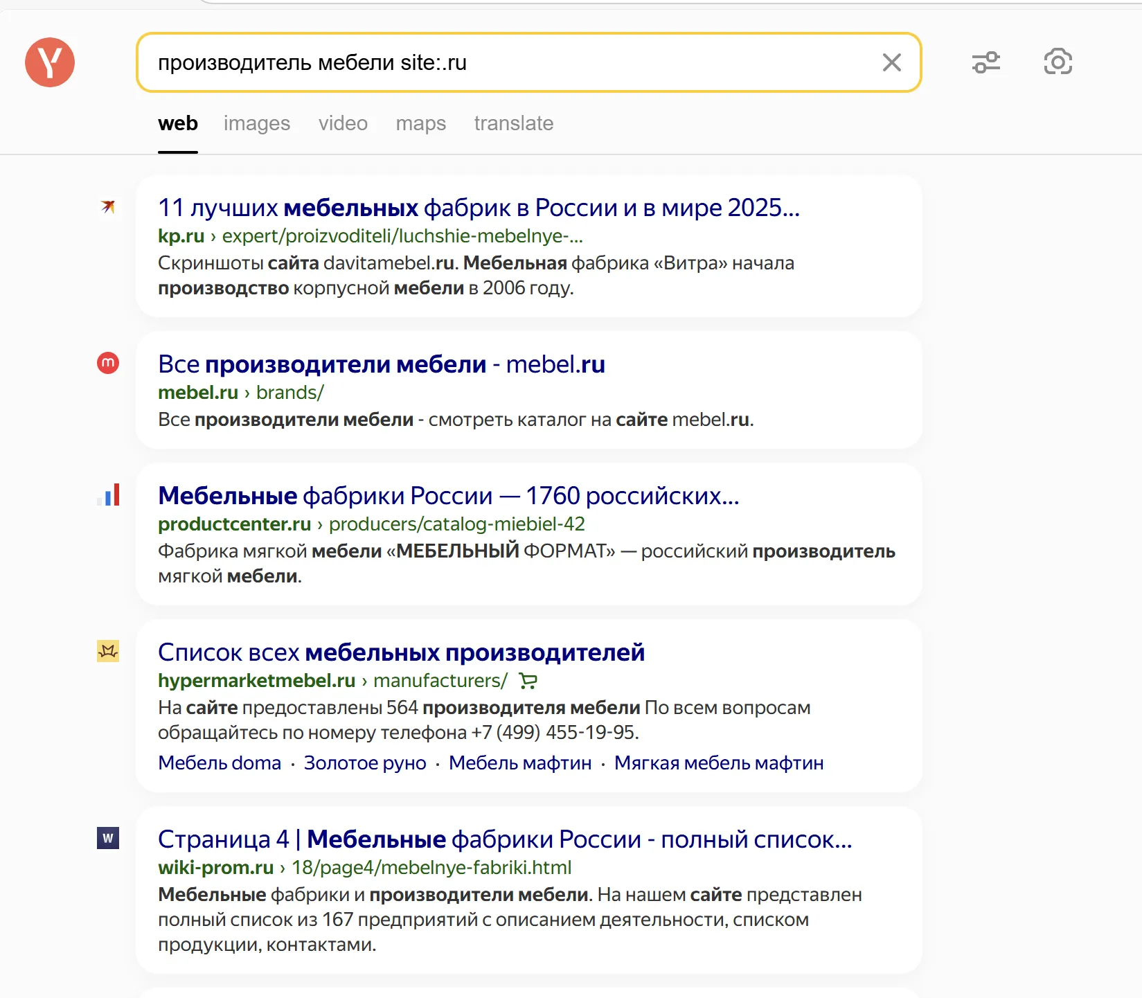Switch to the video tab

(343, 123)
